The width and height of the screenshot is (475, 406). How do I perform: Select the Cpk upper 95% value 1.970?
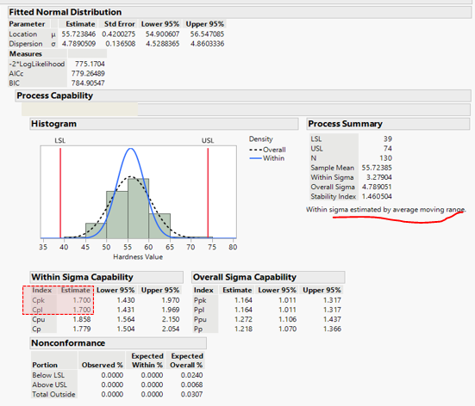click(171, 300)
